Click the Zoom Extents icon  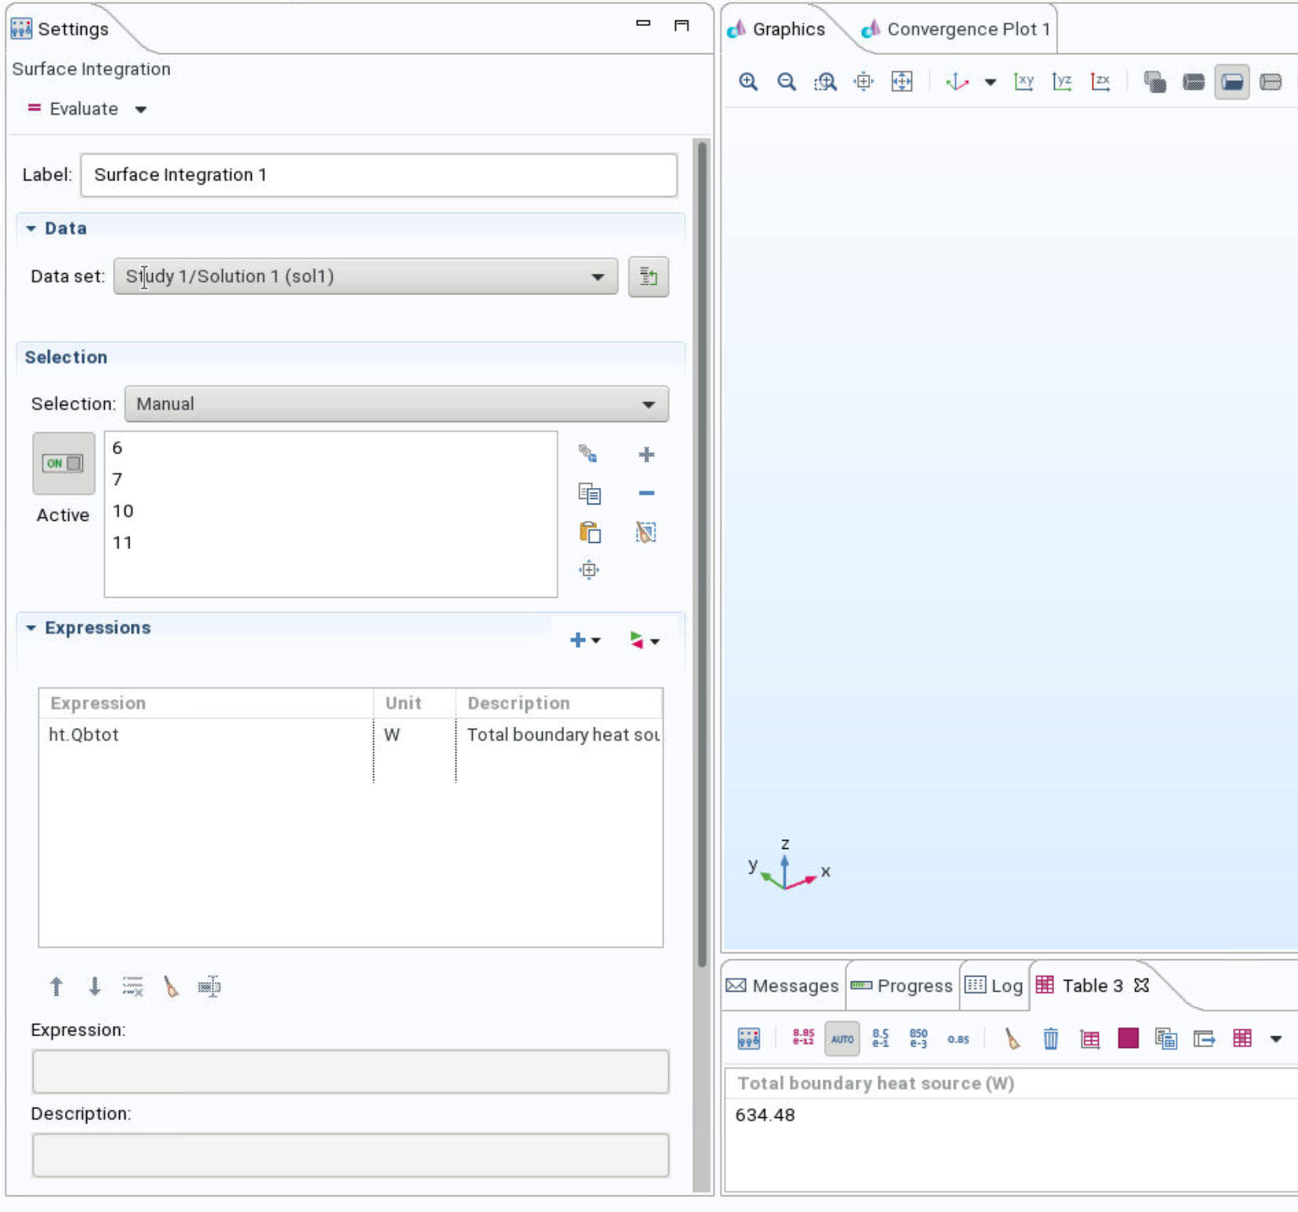point(902,82)
